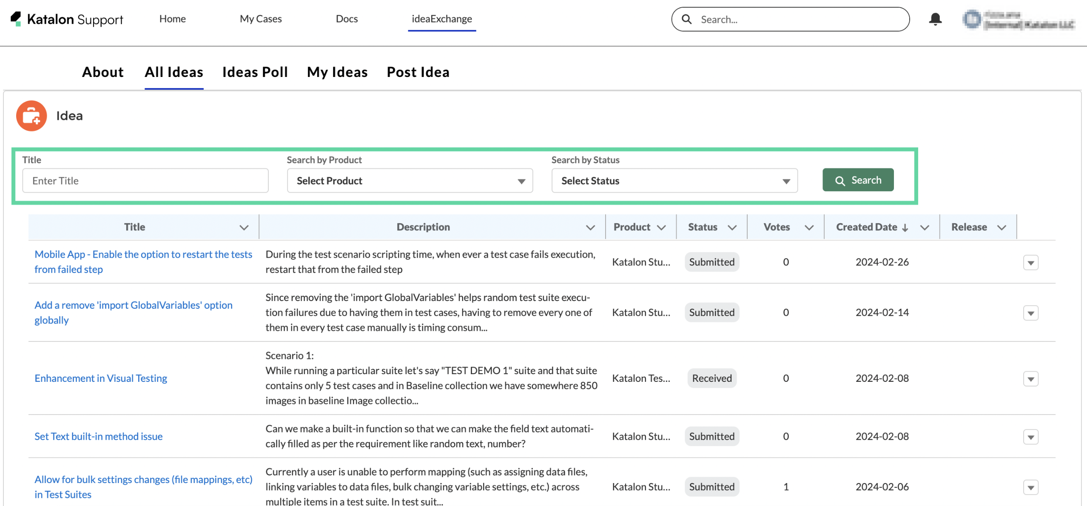Open row actions arrow for Set Text built-in method issue
The image size is (1087, 506).
1030,437
